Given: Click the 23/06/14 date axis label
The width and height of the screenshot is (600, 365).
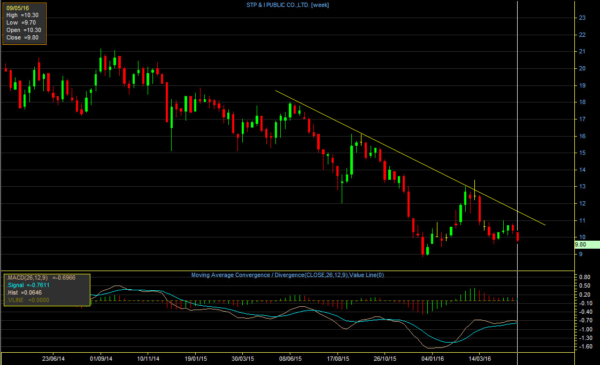Looking at the screenshot, I should (x=53, y=359).
